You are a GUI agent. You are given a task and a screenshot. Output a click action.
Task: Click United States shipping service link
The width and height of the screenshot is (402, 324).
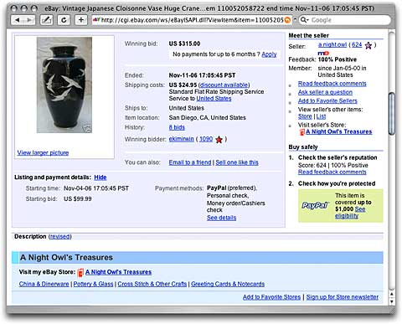[214, 99]
